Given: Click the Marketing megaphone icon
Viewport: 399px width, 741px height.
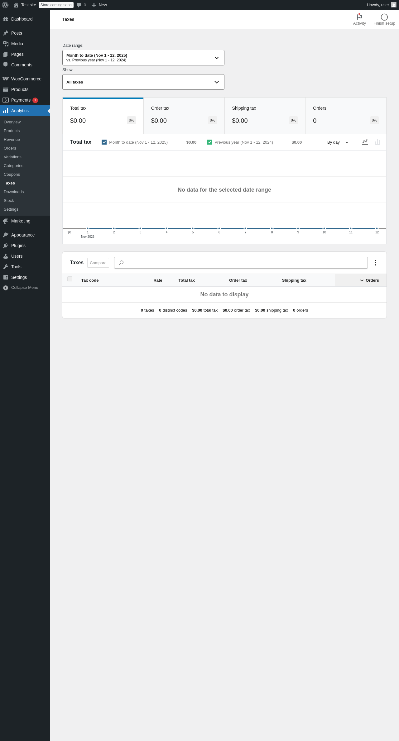Looking at the screenshot, I should tap(6, 221).
